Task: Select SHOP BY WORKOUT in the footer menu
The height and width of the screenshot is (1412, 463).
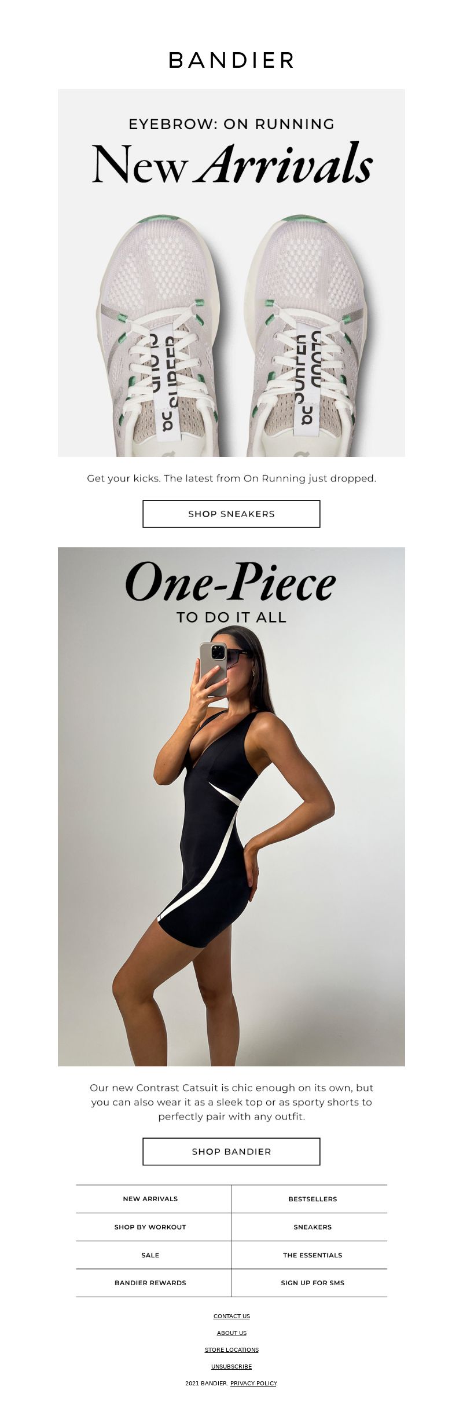Action: 150,1227
